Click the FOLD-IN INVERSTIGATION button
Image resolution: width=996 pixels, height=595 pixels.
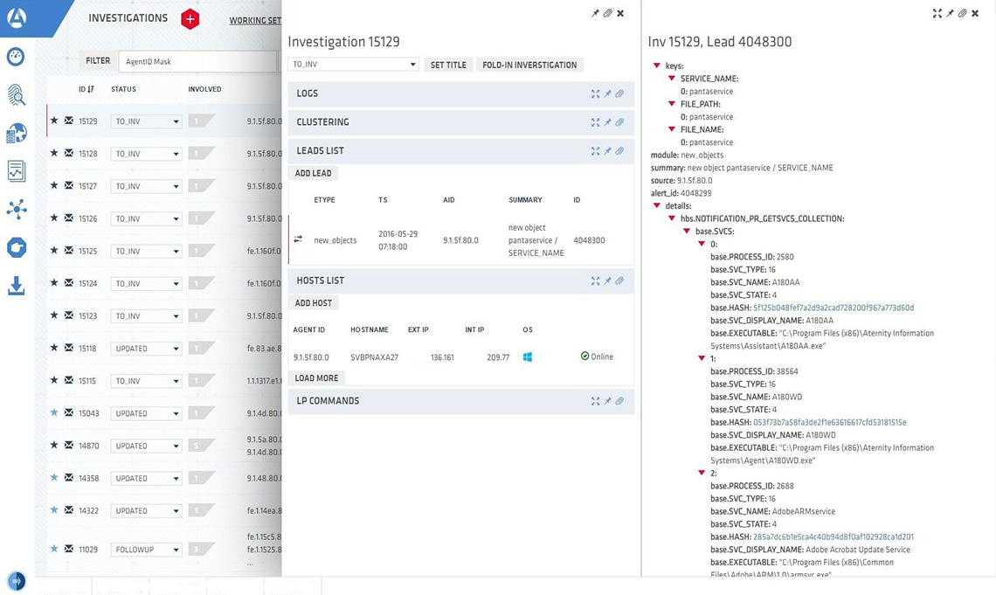click(x=529, y=65)
